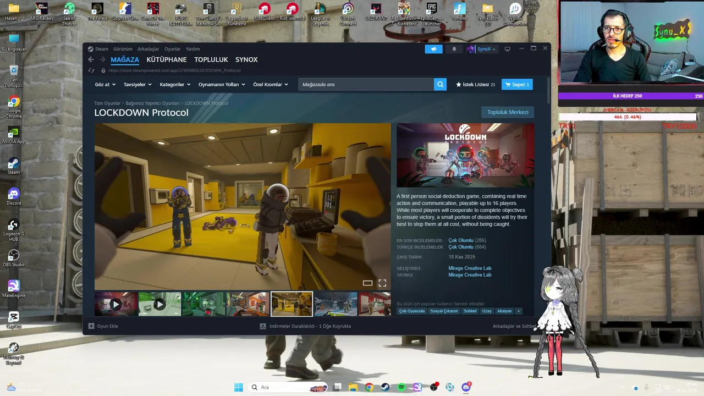704x396 pixels.
Task: Play the second video thumbnail
Action: pyautogui.click(x=159, y=304)
